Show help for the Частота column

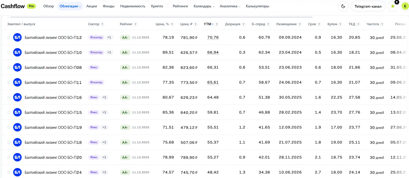[x=382, y=24]
